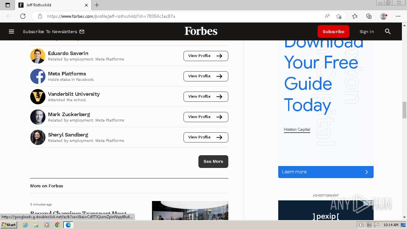Click the Sign In link
This screenshot has width=407, height=229.
pos(367,31)
